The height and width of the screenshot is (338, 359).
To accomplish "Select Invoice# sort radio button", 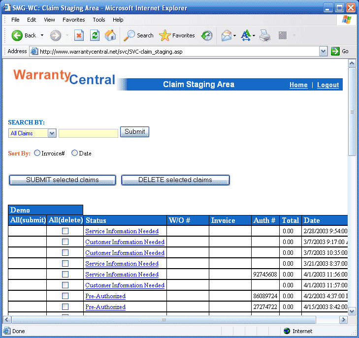I will pyautogui.click(x=37, y=153).
